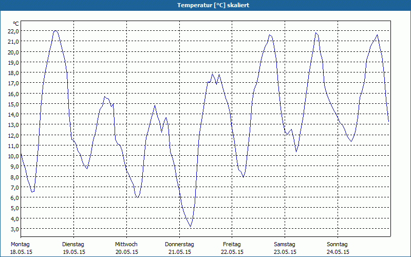The height and width of the screenshot is (257, 411).
Task: Click the 22,0 value on temperature axis
Action: 13,31
